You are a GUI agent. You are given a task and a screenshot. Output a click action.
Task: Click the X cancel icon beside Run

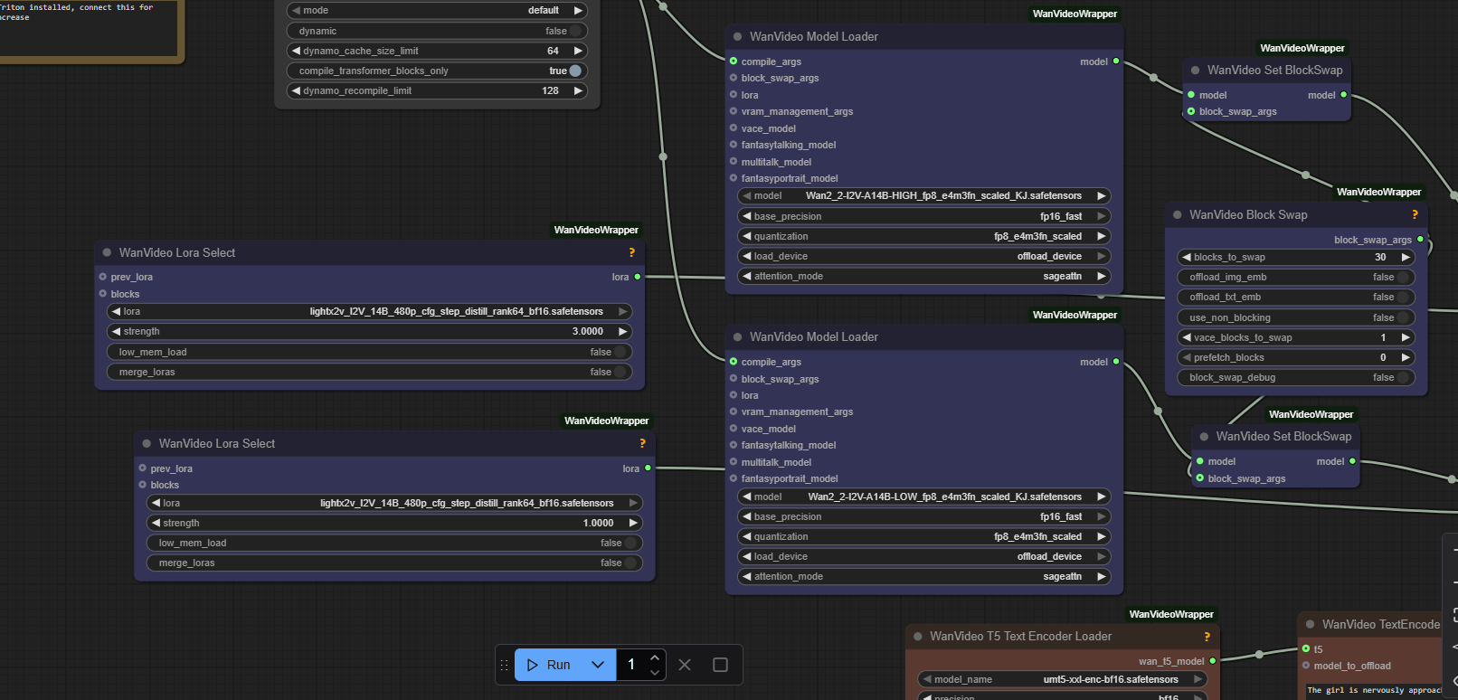(685, 665)
